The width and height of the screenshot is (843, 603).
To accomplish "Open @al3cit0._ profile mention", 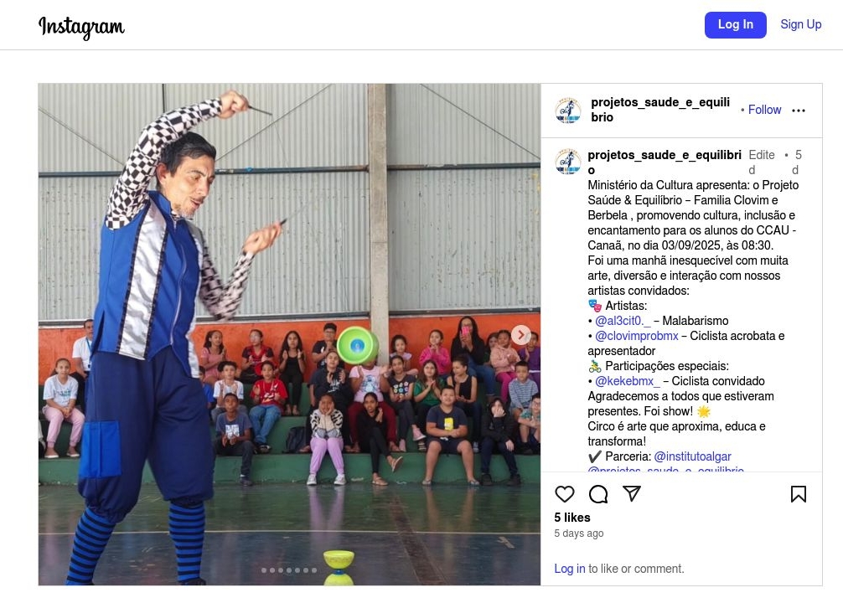I will (622, 321).
